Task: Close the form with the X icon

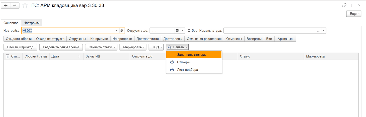Action: coord(359,5)
